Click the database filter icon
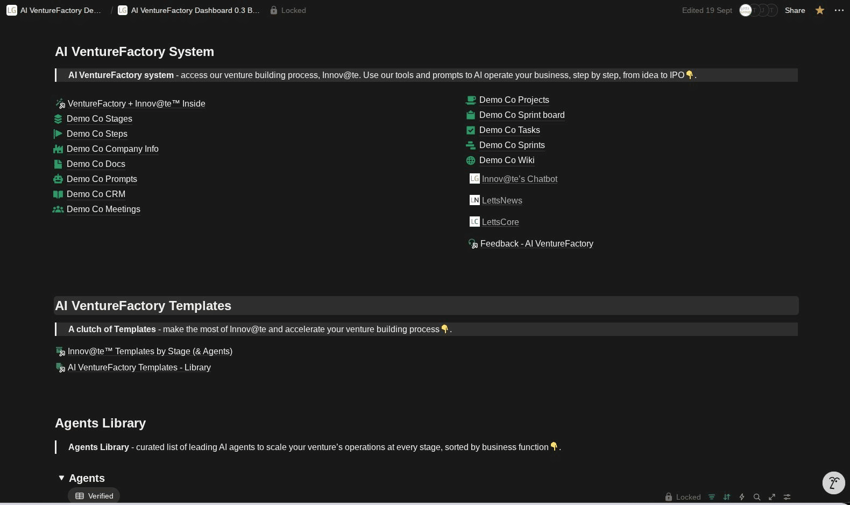This screenshot has height=505, width=850. click(712, 497)
